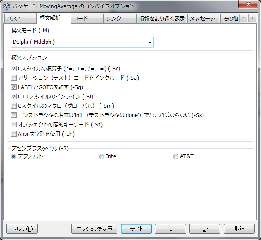The image size is (261, 240).
Task: Select デフォルト assembler style radio
Action: 14,156
